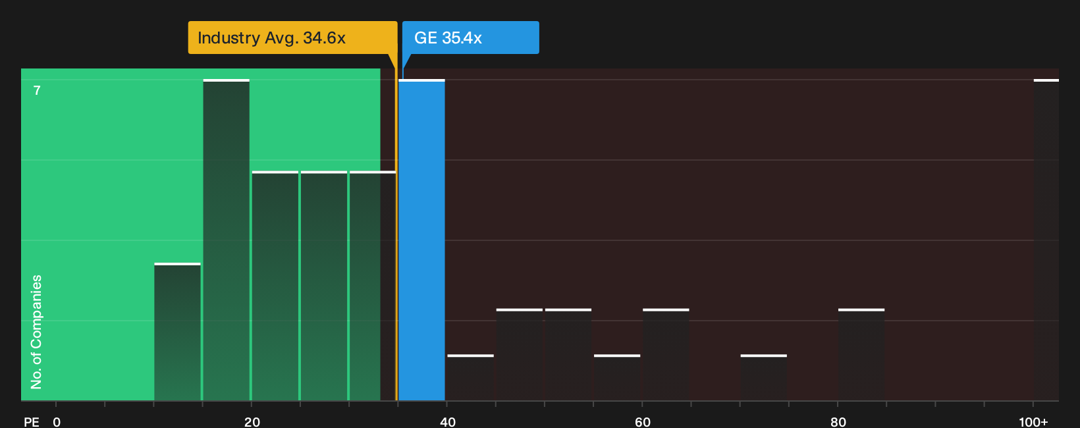Screen dimensions: 1080x428
Task: Click the Industry Avg. 34.6x label
Action: tap(292, 38)
